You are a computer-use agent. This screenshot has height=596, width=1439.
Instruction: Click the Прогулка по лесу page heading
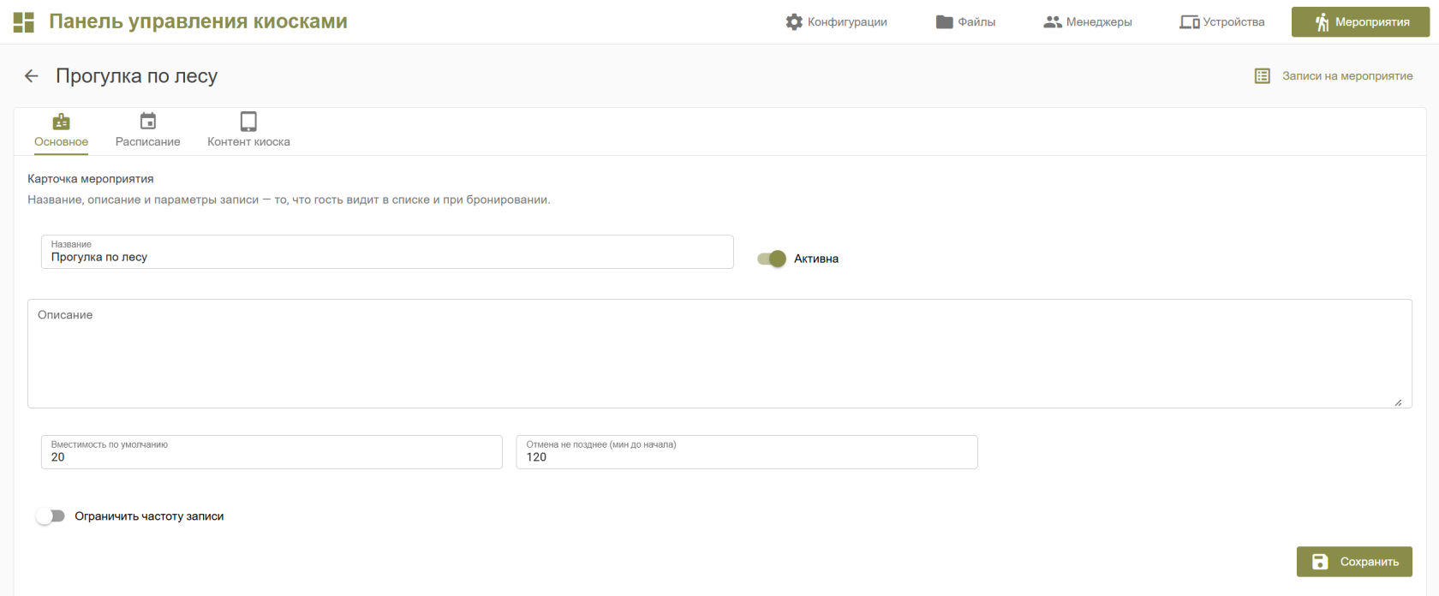[137, 76]
